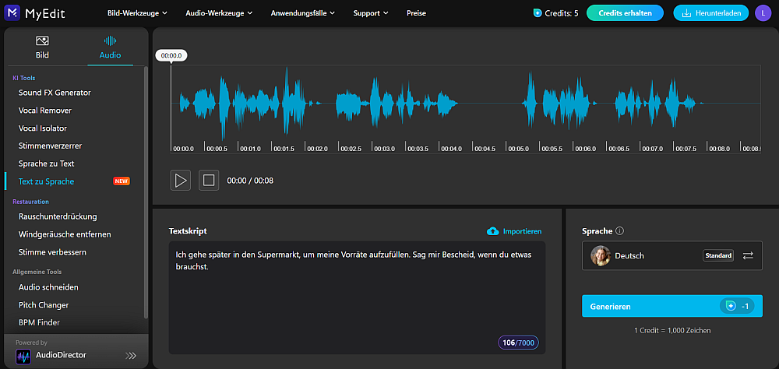Open the Audio-Werkzeuge dropdown menu
This screenshot has width=779, height=369.
pyautogui.click(x=219, y=13)
